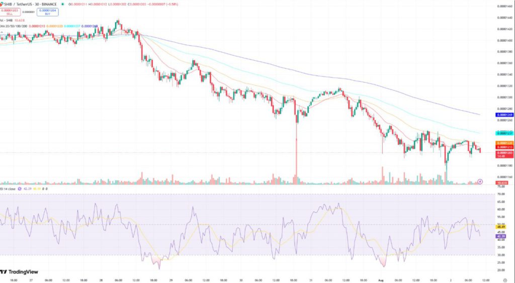
Task: Click the red volume 10.63B axis label
Action: click(503, 182)
